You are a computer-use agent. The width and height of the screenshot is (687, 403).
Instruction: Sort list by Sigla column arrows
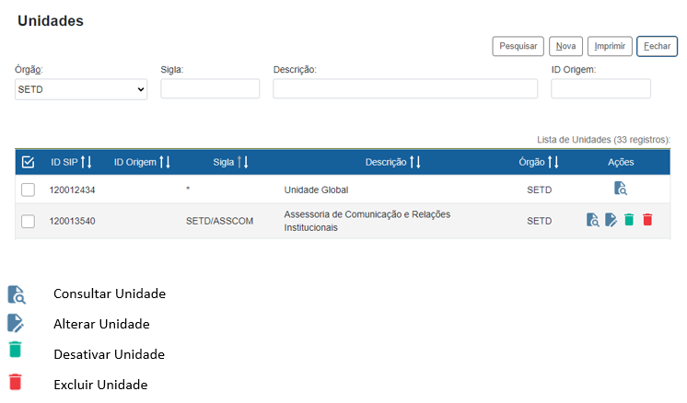[x=243, y=162]
